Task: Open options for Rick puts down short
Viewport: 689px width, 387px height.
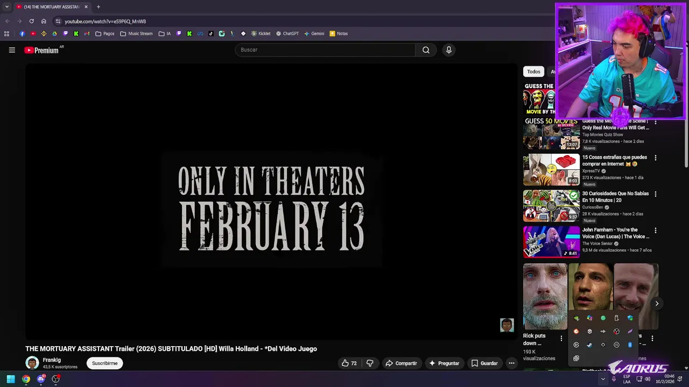Action: [x=561, y=339]
